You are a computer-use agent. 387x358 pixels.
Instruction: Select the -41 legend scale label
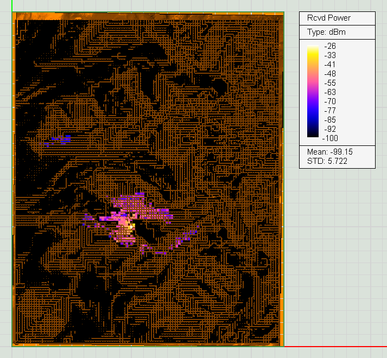tap(329, 65)
